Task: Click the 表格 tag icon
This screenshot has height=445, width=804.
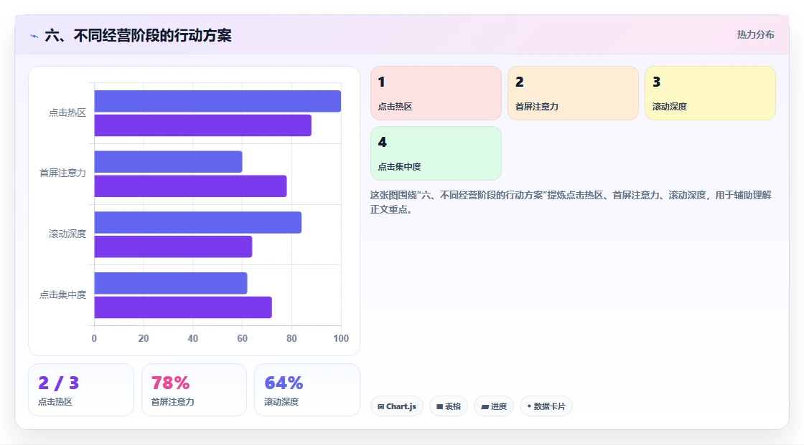Action: point(439,406)
